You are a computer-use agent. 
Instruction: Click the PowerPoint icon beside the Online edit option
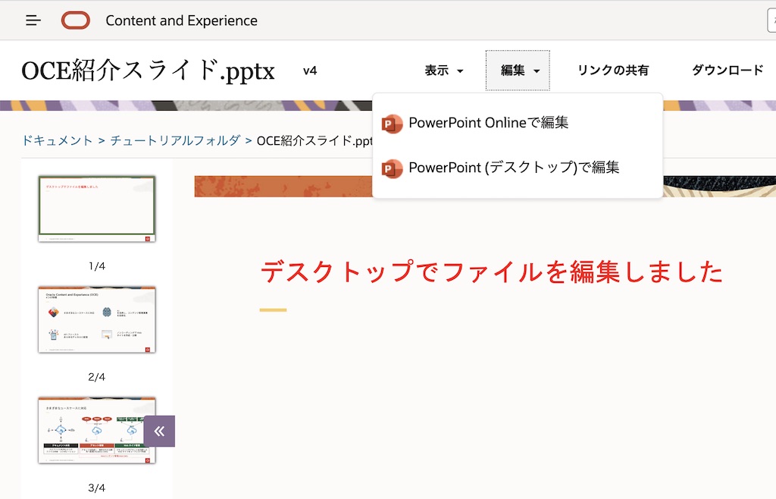tap(392, 124)
